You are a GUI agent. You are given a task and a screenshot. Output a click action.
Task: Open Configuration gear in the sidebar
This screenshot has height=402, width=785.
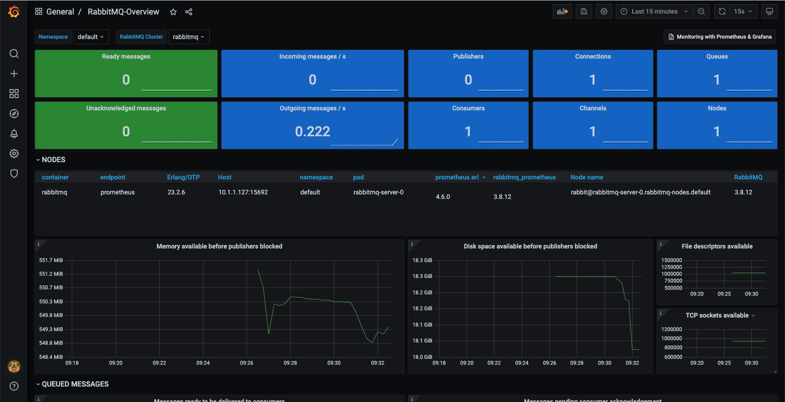pos(14,154)
